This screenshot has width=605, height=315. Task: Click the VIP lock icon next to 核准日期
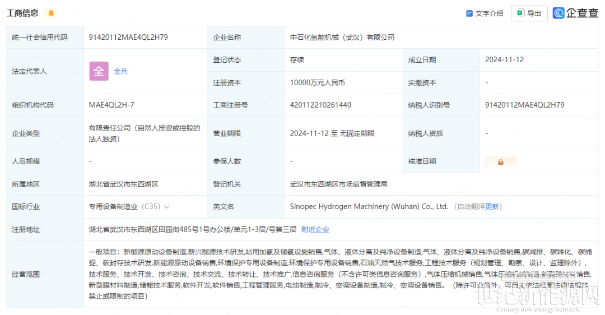tap(500, 161)
